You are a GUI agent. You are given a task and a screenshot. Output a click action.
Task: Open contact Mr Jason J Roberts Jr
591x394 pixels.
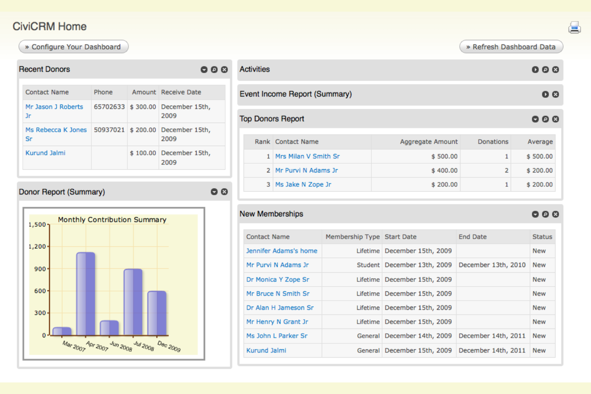54,111
